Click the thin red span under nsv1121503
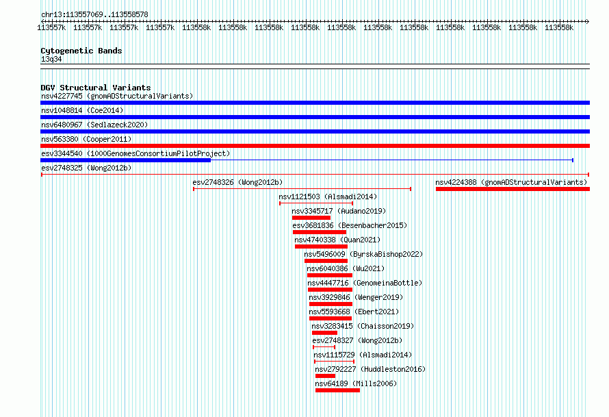The width and height of the screenshot is (609, 417). 316,203
